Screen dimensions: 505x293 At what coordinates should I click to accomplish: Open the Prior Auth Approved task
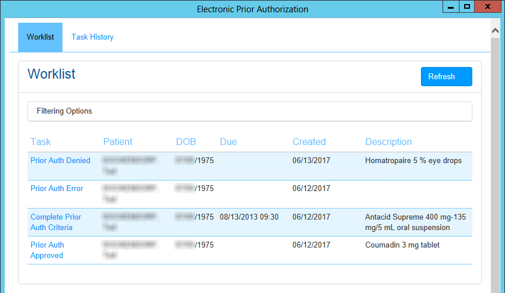[x=47, y=250]
